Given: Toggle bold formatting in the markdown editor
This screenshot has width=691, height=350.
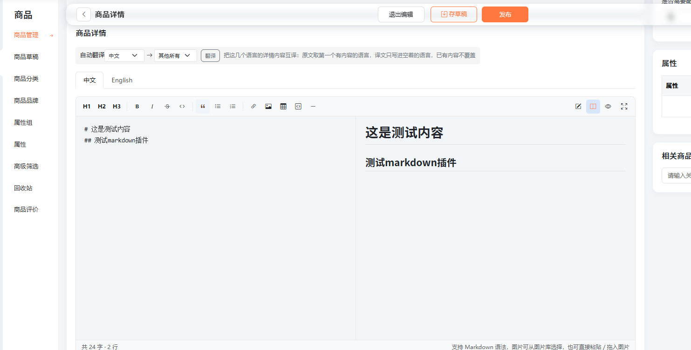Looking at the screenshot, I should coord(137,107).
